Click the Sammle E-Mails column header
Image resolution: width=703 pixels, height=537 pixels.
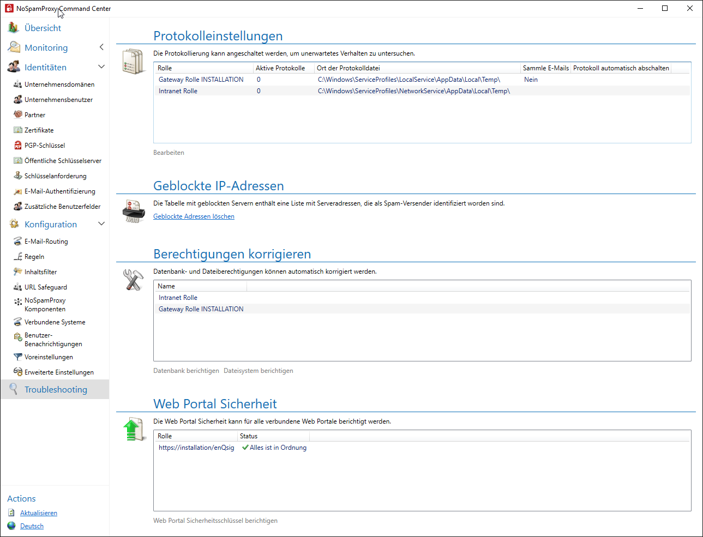coord(545,68)
